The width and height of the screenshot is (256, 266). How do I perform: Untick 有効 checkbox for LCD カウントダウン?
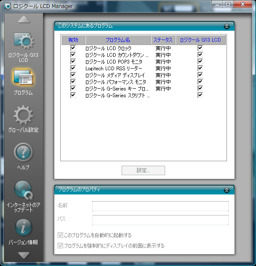pos(73,55)
